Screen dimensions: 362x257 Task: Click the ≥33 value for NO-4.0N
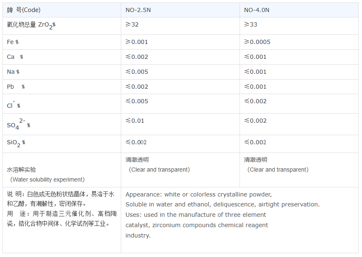(x=251, y=24)
